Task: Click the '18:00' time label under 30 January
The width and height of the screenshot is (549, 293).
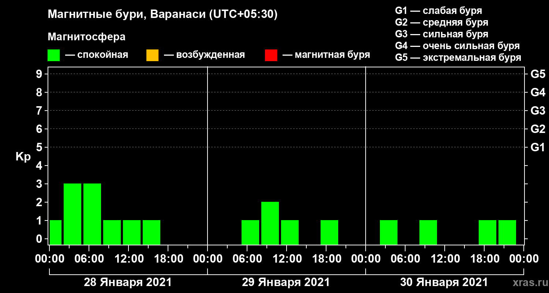Action: click(484, 259)
